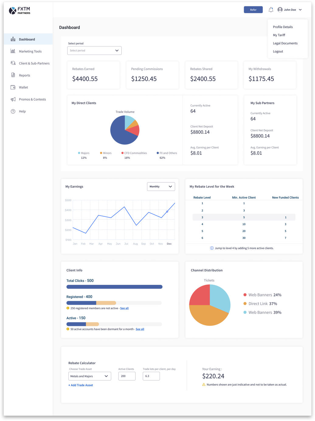
Task: Click See all for inactive registered members
Action: click(124, 308)
